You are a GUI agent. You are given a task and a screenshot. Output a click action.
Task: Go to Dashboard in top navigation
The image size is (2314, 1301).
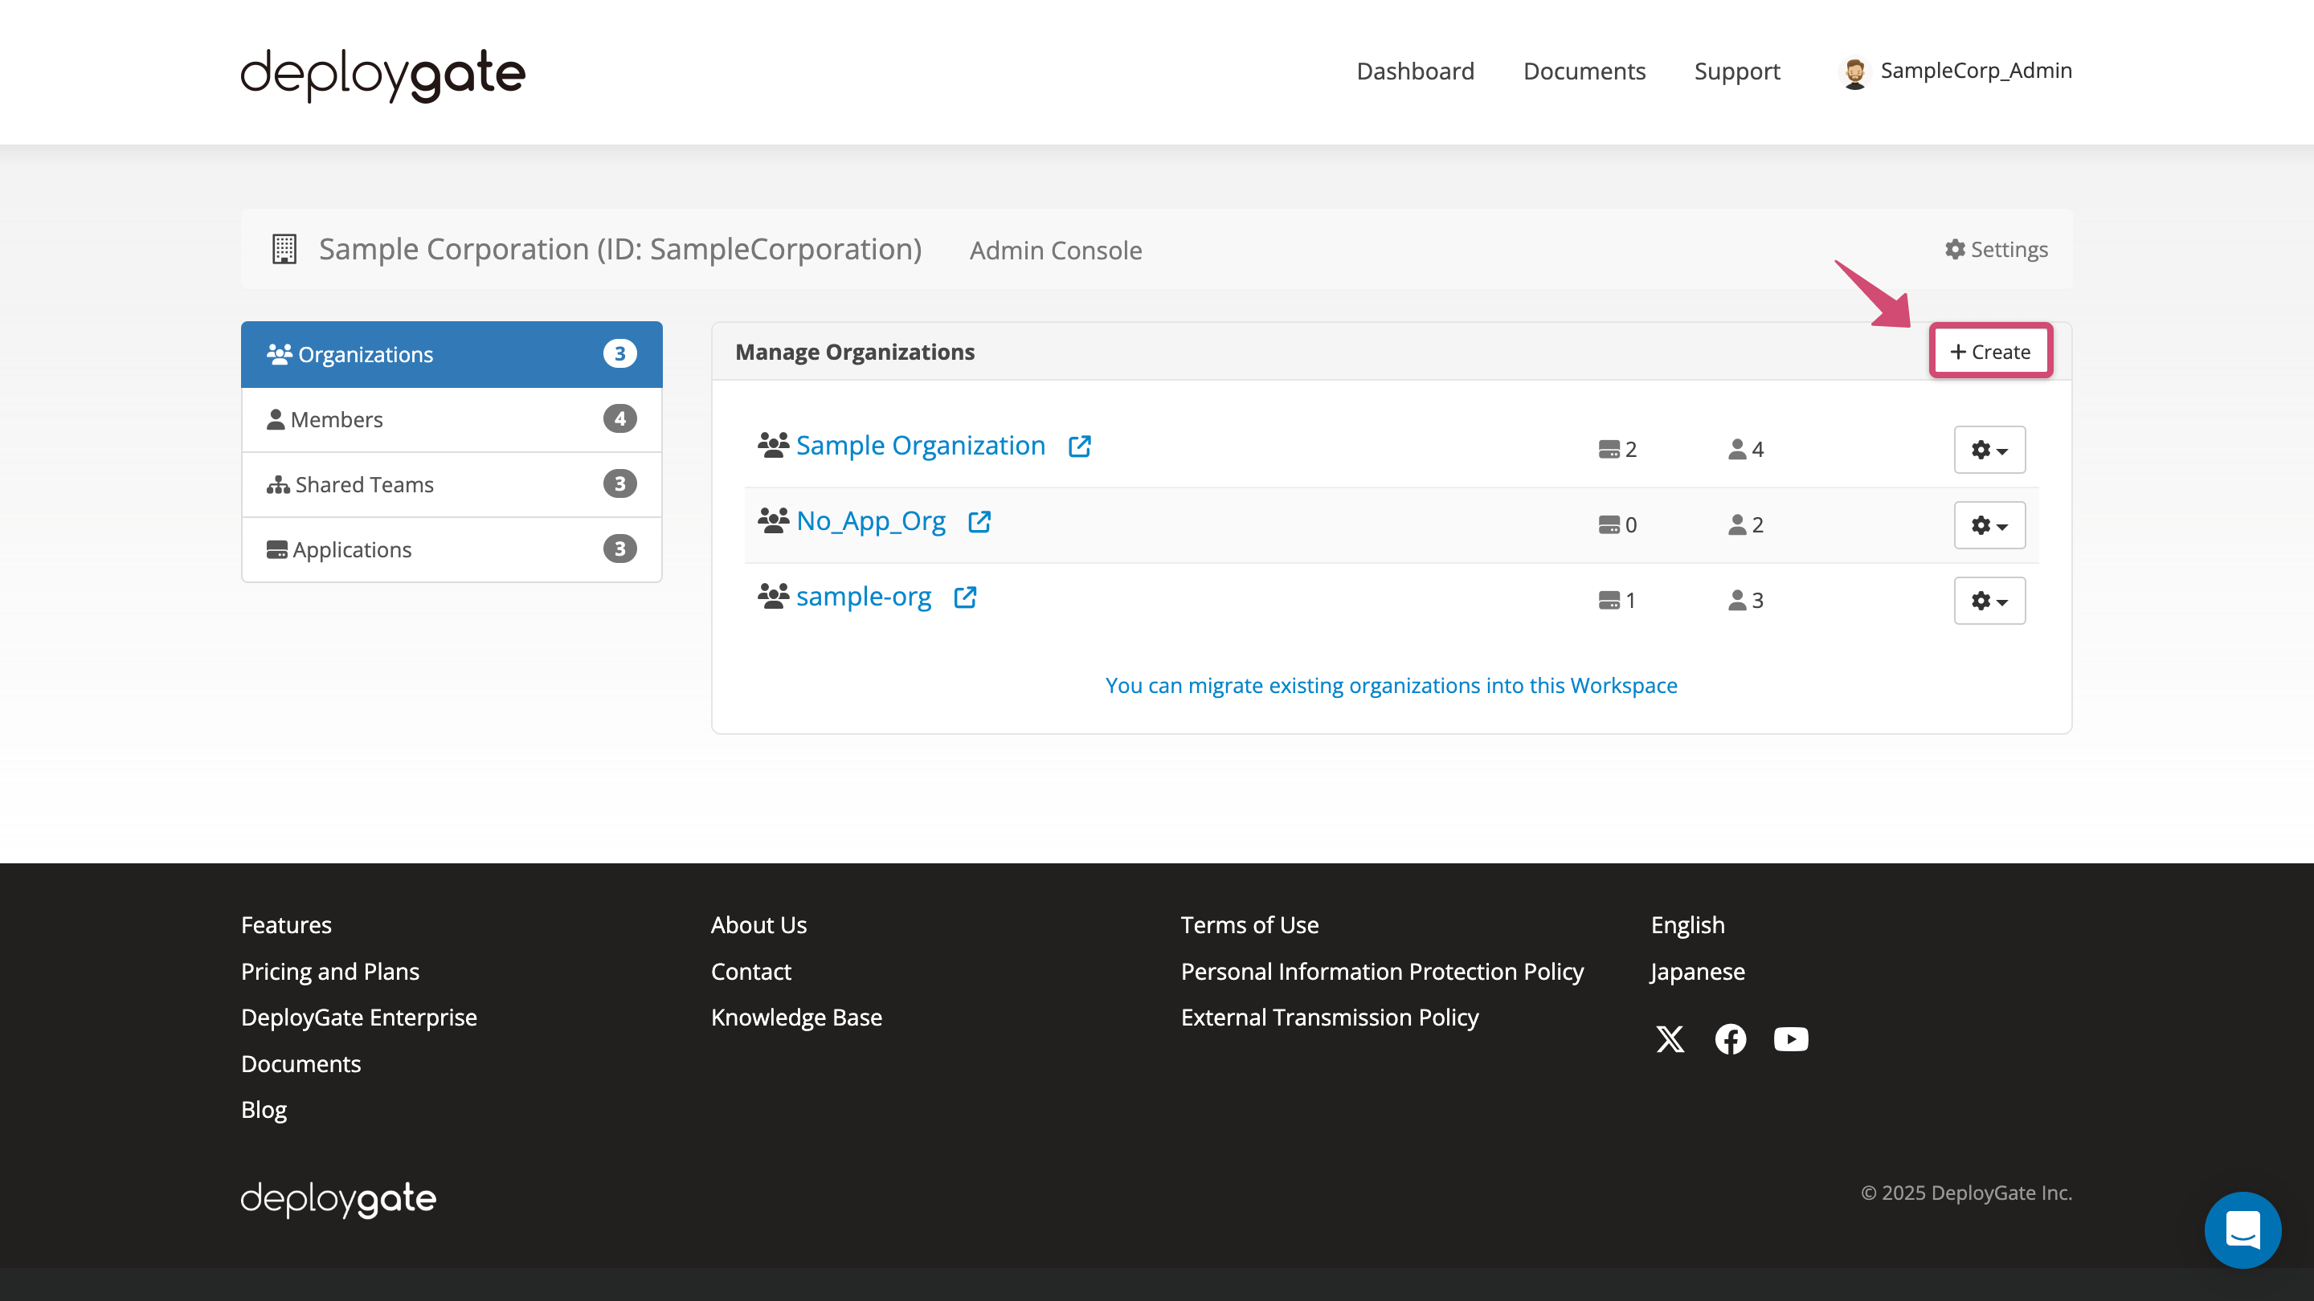coord(1415,71)
